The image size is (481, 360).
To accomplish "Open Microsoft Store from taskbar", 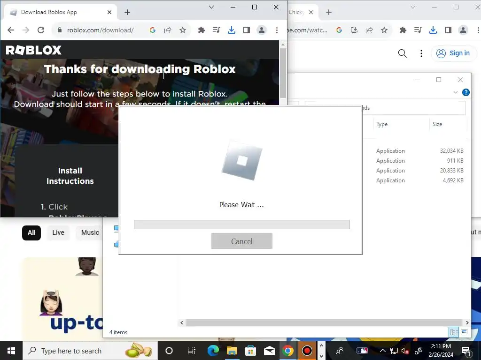I will click(x=251, y=351).
